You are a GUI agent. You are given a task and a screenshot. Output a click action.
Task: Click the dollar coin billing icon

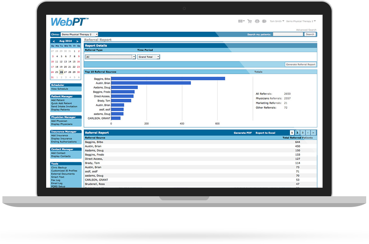264,21
